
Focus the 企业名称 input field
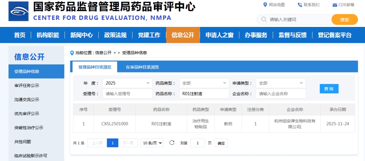281,94
